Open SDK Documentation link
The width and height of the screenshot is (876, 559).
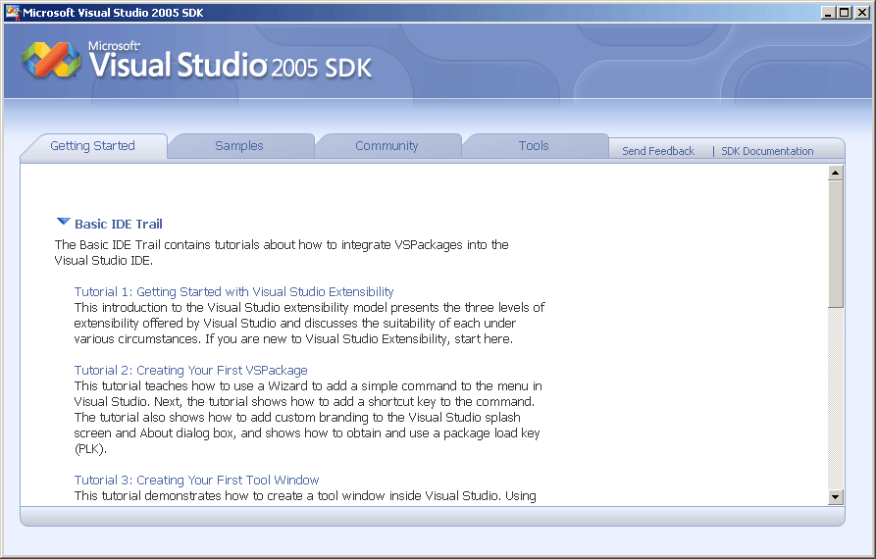tap(767, 151)
